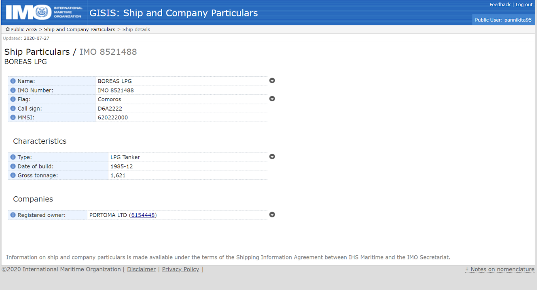The image size is (537, 290).
Task: Go to Public Area breadcrumb
Action: click(x=23, y=29)
